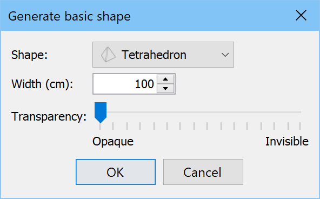Open the Shape combo box showing Tetrahedron

pos(163,55)
